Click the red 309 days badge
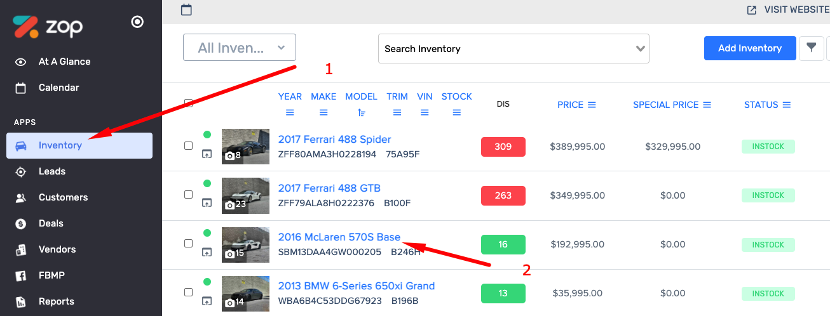Viewport: 830px width, 316px height. click(x=503, y=147)
